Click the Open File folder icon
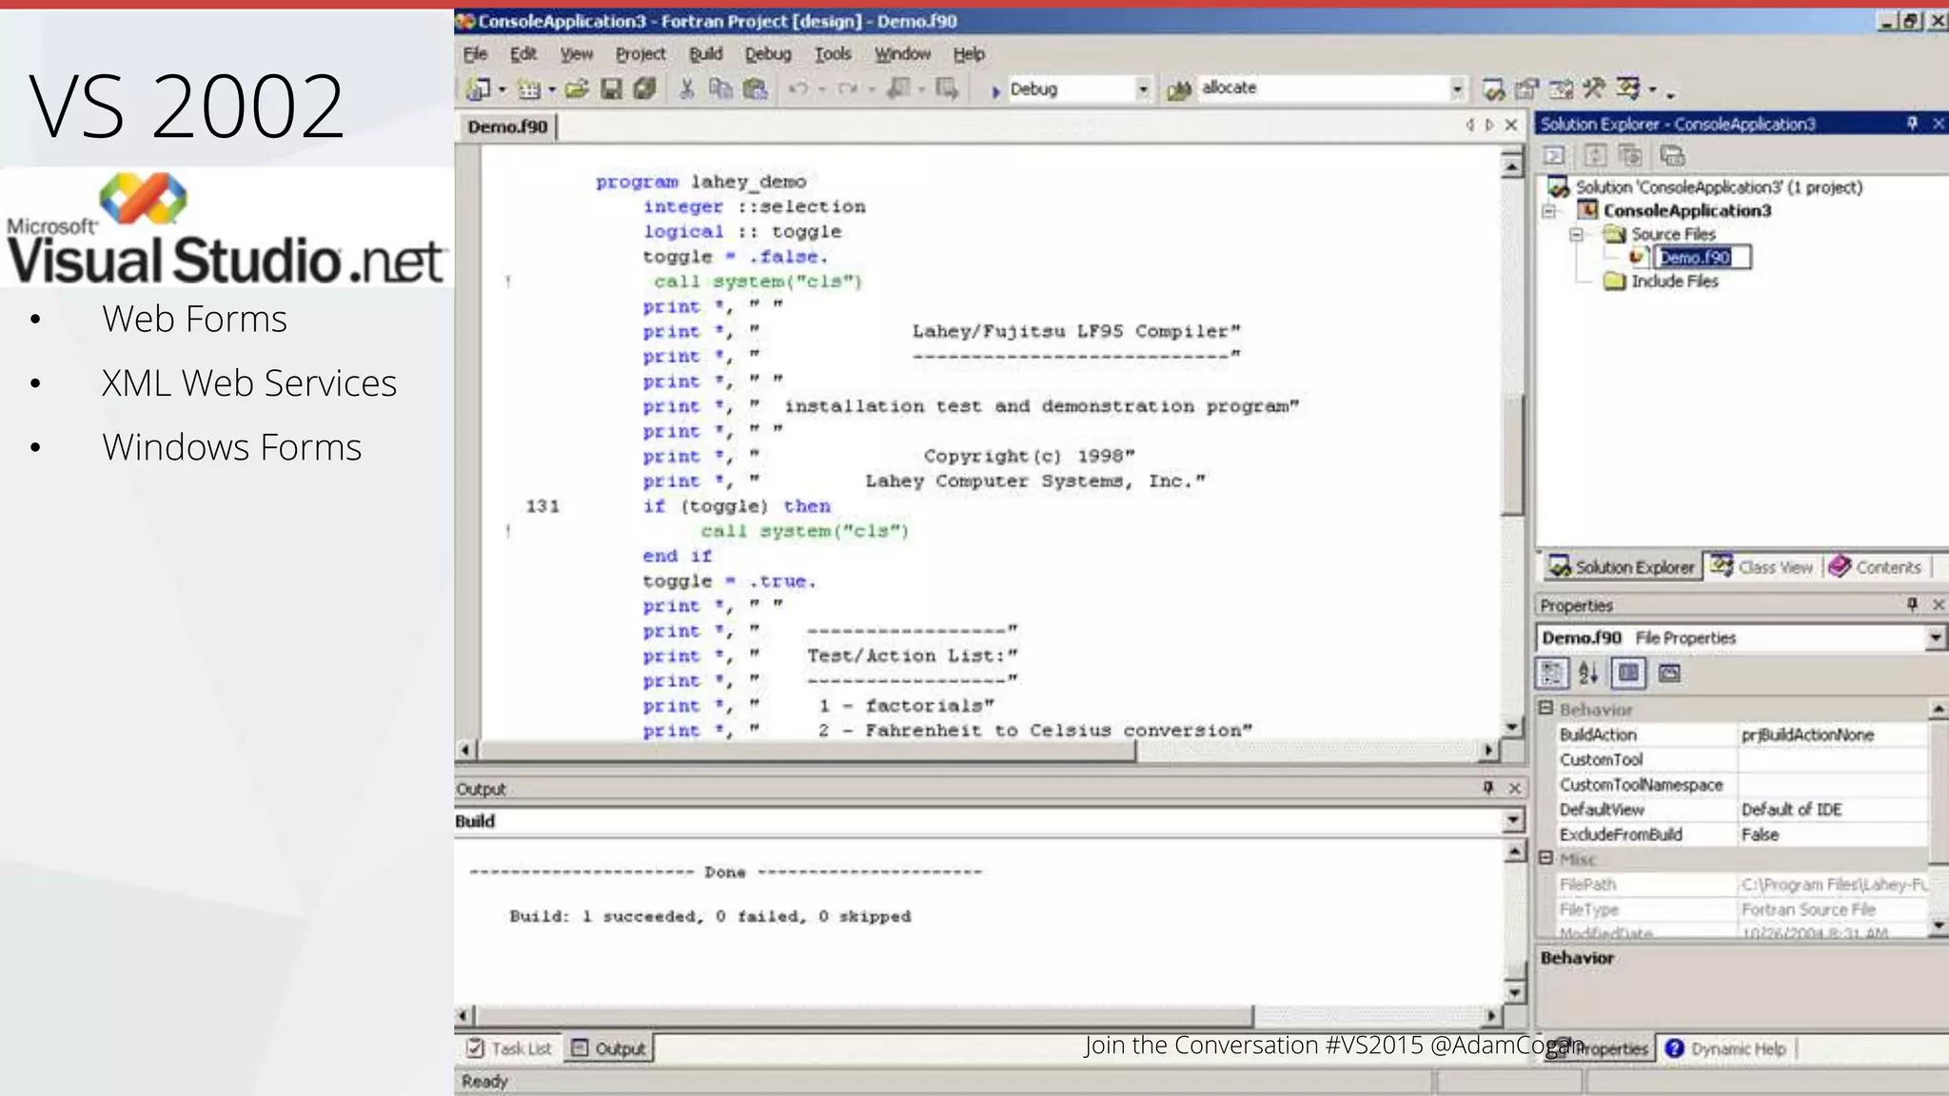Screen dimensions: 1949x1096 [x=576, y=89]
